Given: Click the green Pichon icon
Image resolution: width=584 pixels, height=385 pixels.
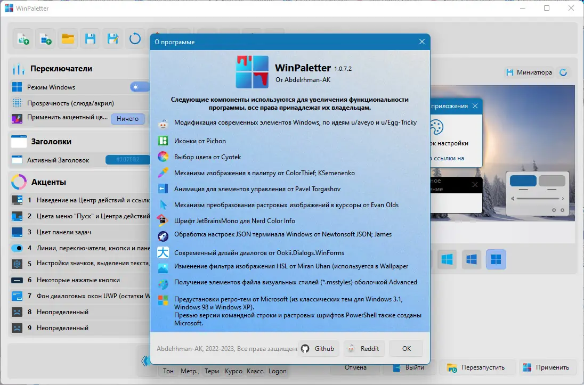Looking at the screenshot, I should 163,141.
